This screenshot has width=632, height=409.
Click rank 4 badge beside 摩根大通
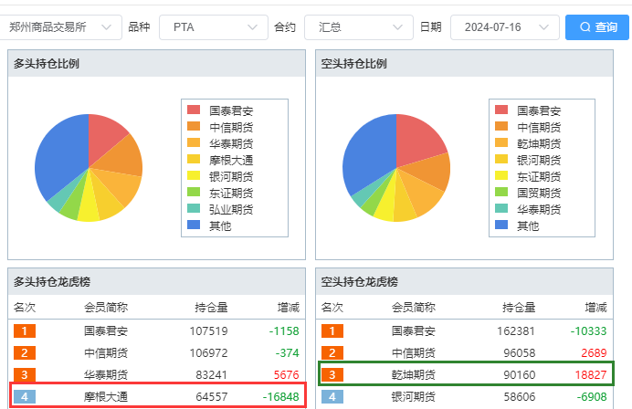point(25,396)
